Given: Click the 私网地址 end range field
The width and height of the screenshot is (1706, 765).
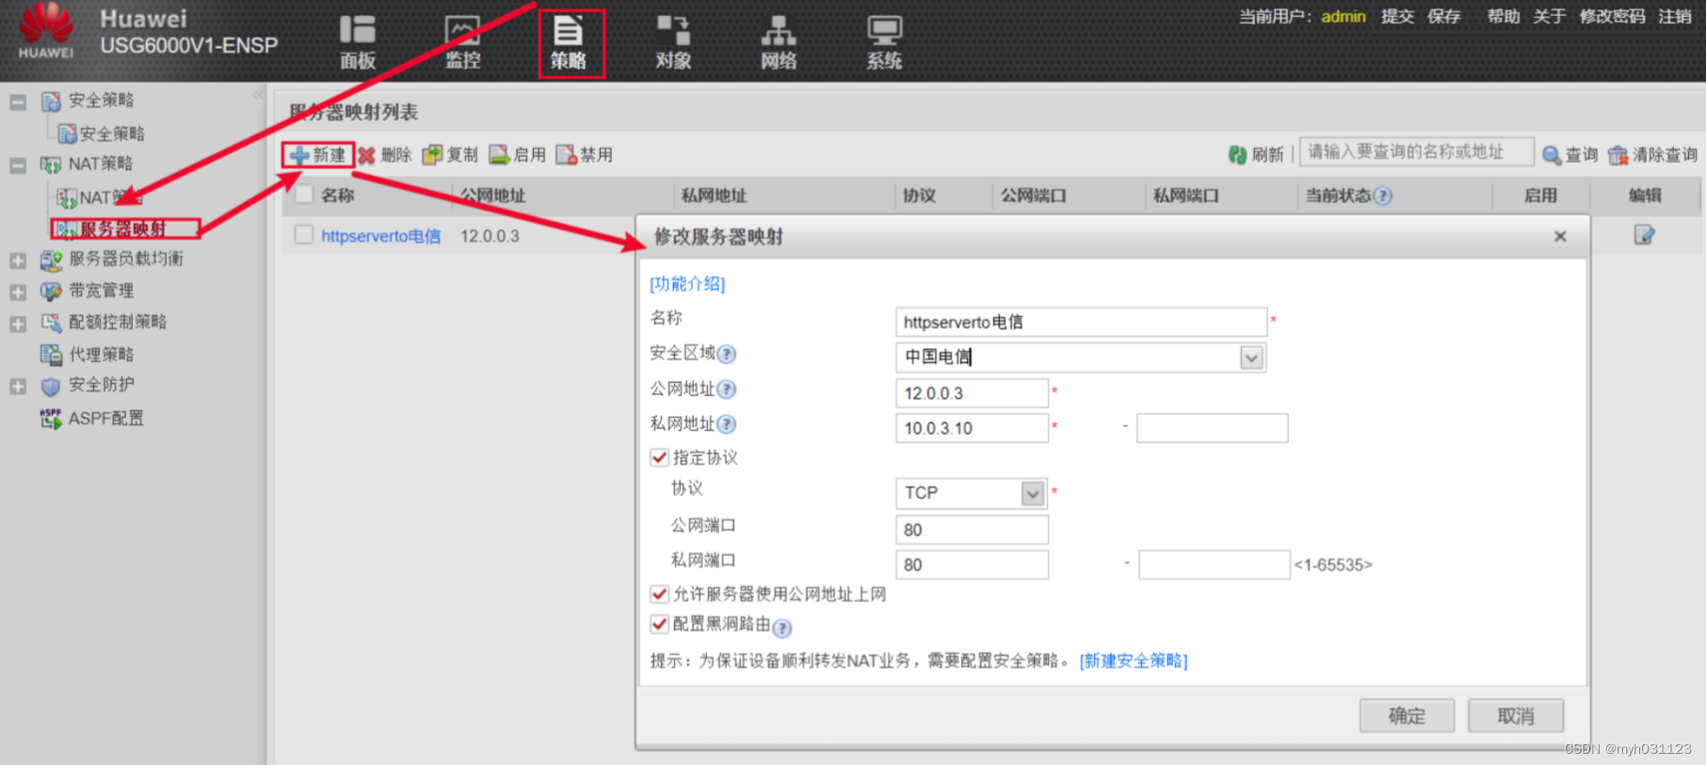Looking at the screenshot, I should pyautogui.click(x=1212, y=428).
